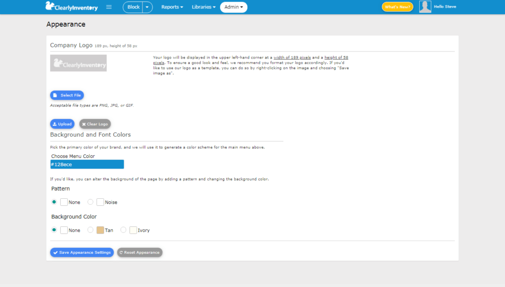Open the hamburger menu icon
This screenshot has width=505, height=287.
pos(109,7)
